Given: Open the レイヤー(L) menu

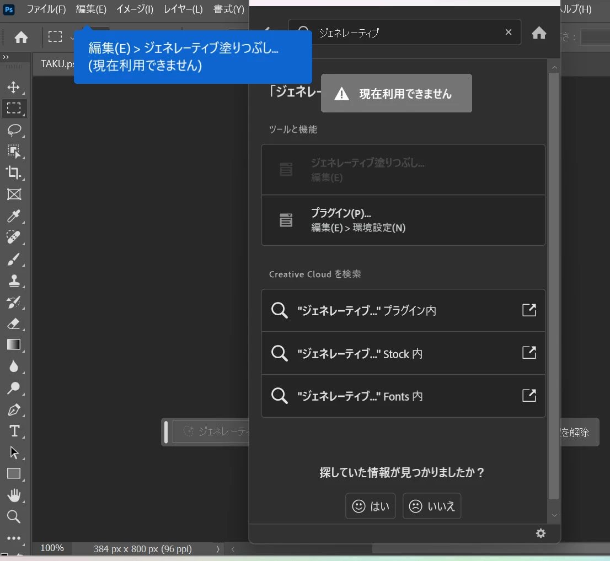Looking at the screenshot, I should click(183, 9).
